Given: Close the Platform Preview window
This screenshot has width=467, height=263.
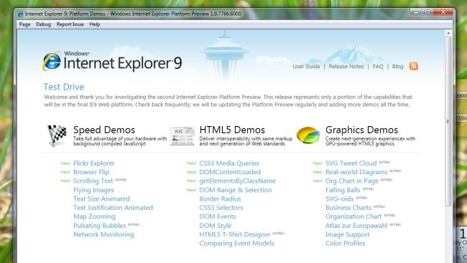Looking at the screenshot, I should pos(443,12).
